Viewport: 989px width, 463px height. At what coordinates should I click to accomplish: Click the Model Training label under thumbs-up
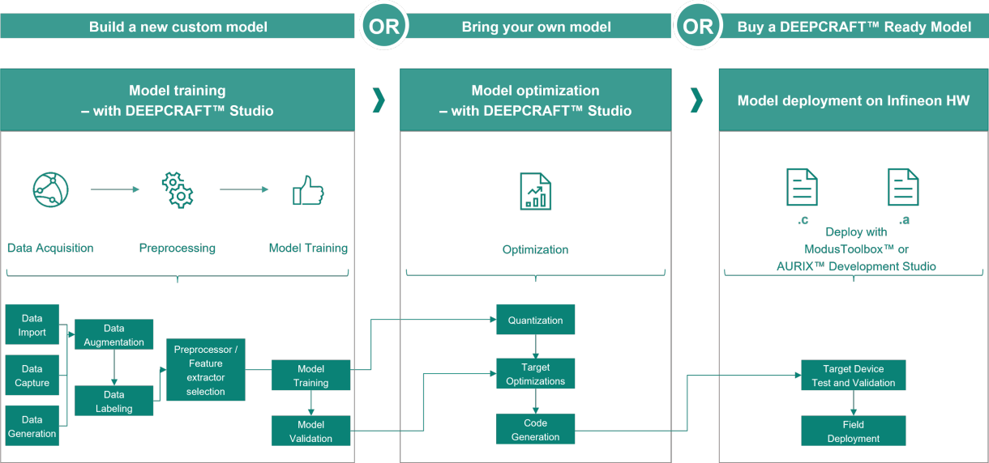(x=308, y=248)
